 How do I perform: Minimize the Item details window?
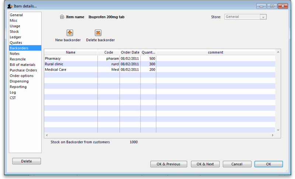tap(261, 6)
